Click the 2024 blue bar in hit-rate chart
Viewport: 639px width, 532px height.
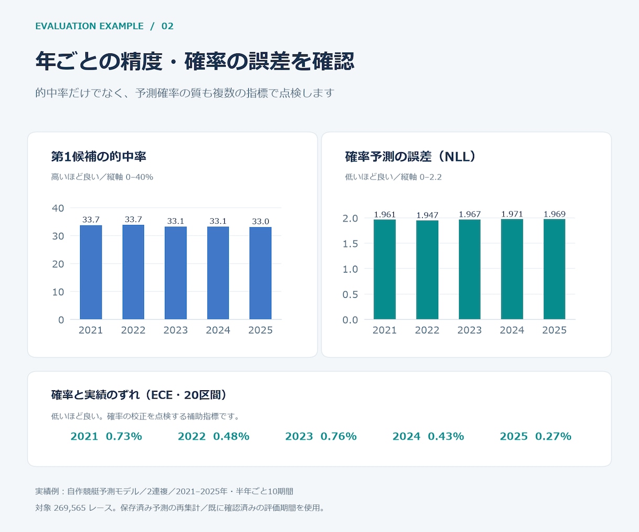tap(218, 273)
